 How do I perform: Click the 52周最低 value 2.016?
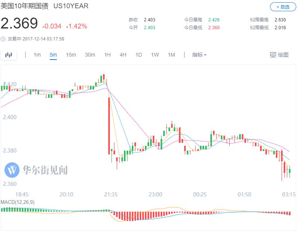280,28
